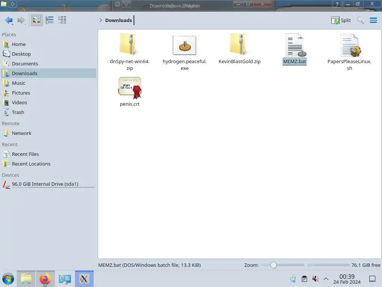Viewport: 382px width, 287px height.
Task: Open Pictures in Places
Action: (x=48, y=93)
